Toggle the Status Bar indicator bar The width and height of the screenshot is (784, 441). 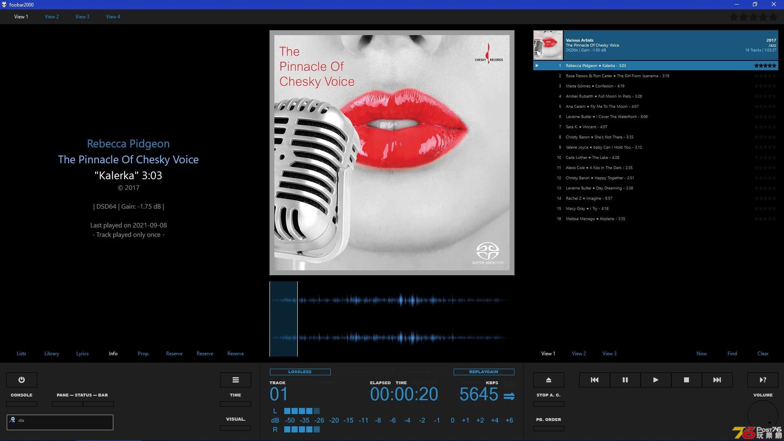click(x=98, y=404)
